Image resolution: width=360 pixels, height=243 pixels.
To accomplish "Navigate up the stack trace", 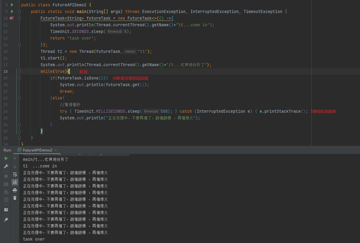I will (x=15, y=158).
